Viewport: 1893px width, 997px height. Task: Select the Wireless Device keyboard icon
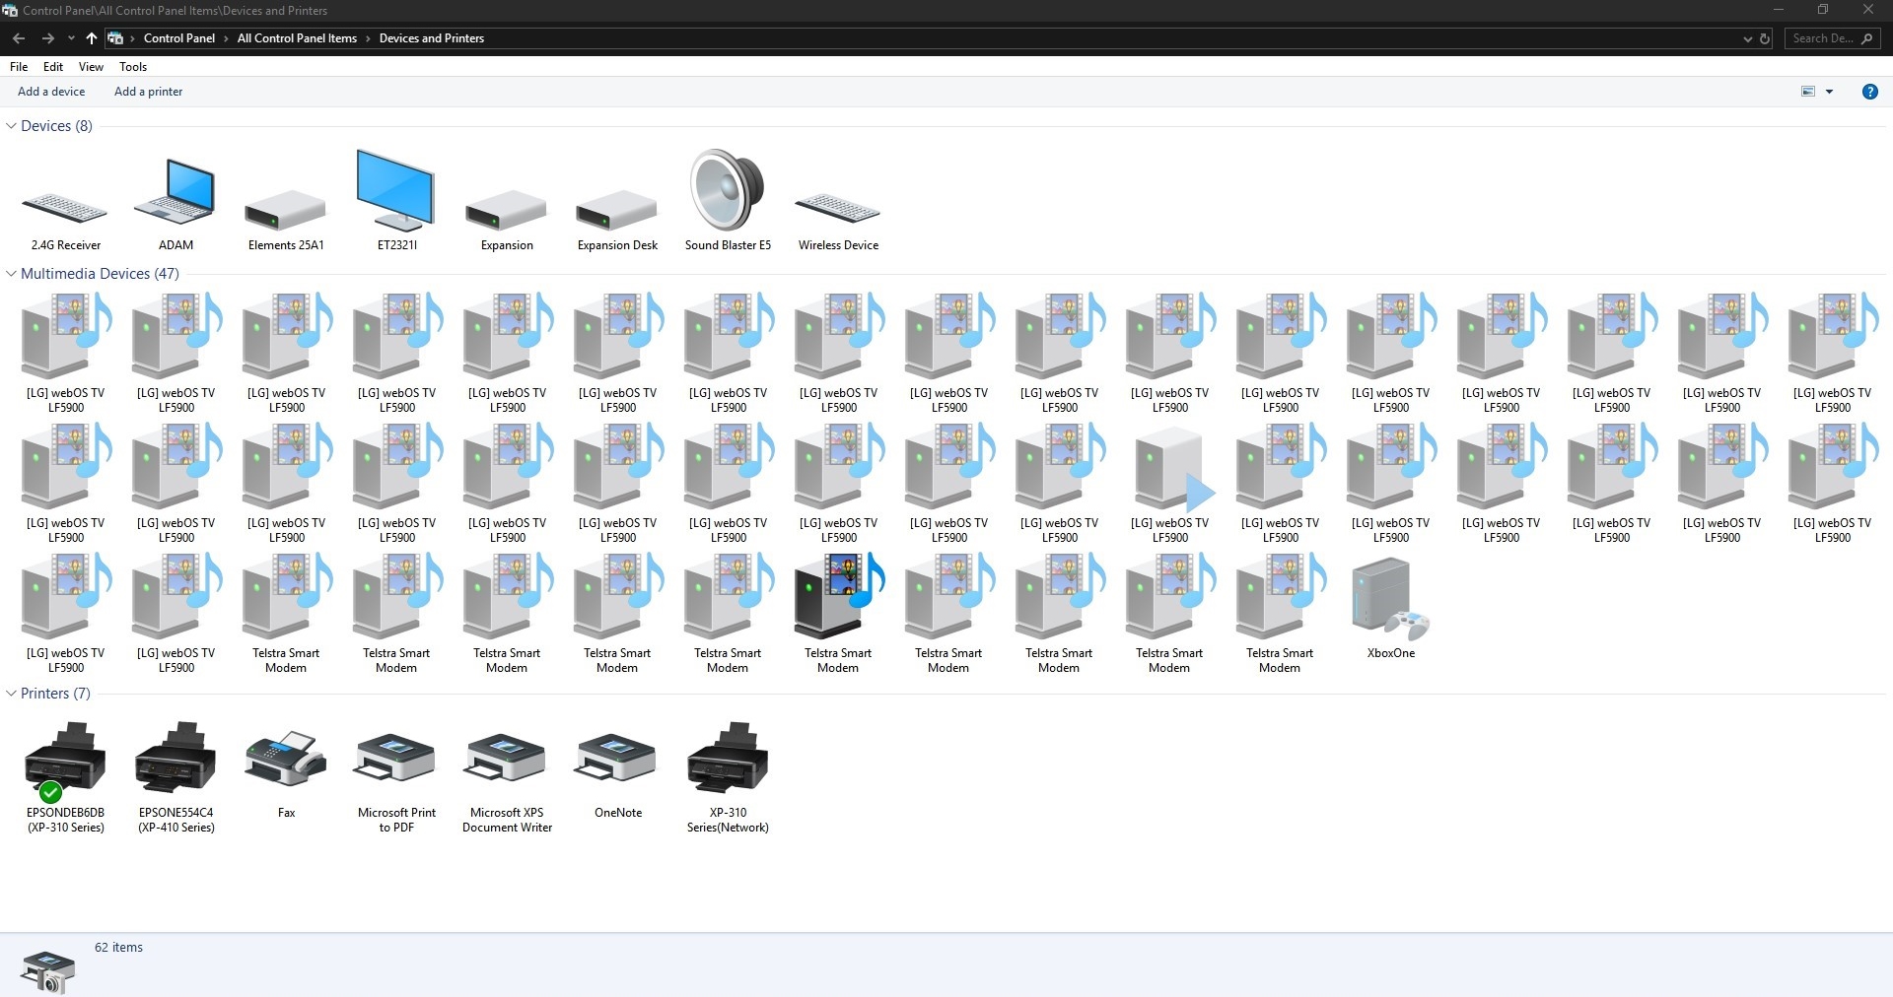838,209
